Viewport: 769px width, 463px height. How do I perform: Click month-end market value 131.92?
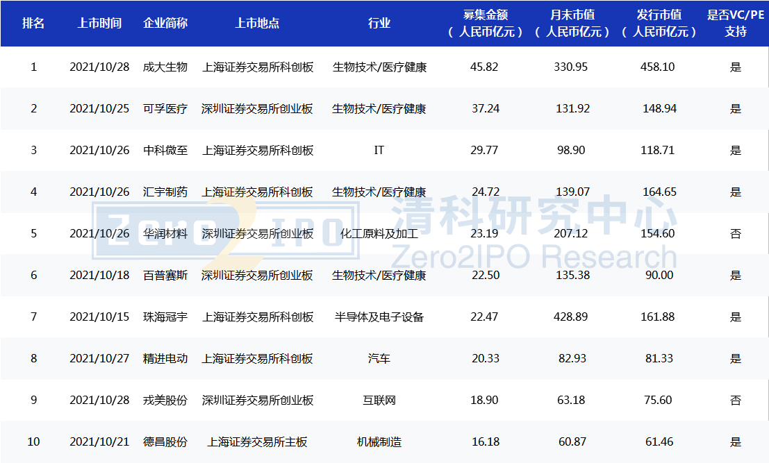573,109
